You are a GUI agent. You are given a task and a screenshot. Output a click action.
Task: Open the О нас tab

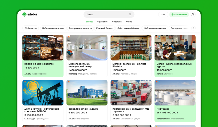129,22
